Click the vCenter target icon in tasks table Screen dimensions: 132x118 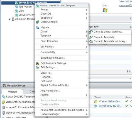pyautogui.click(x=96, y=102)
